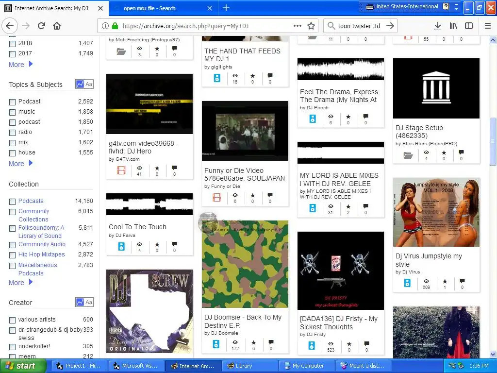This screenshot has height=373, width=497.
Task: Click film icon on Funny or Die Video
Action: 217,198
